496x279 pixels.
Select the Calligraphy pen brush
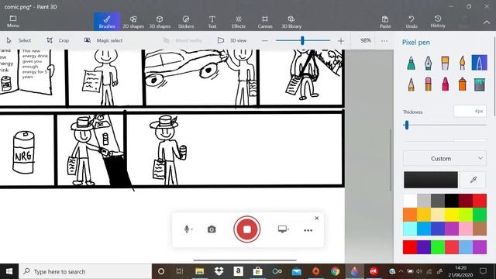click(428, 63)
